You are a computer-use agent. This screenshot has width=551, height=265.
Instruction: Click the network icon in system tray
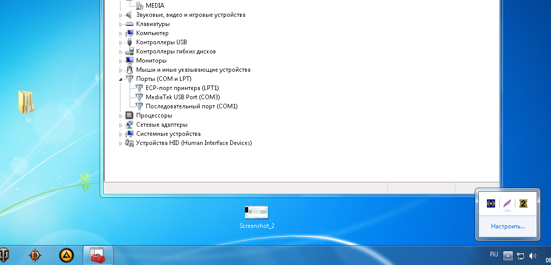click(521, 255)
